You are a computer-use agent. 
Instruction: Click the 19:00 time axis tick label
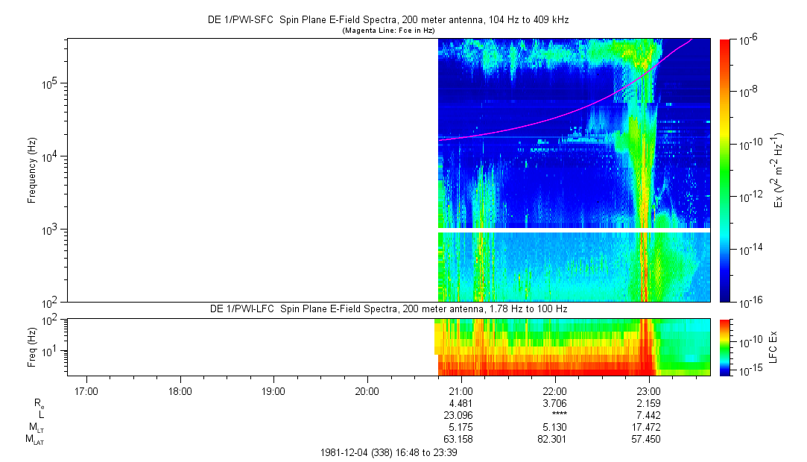[273, 390]
